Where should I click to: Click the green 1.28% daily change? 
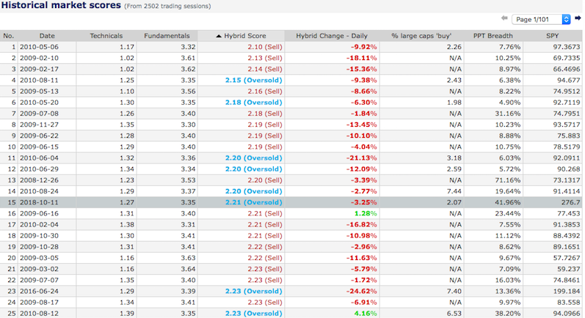click(x=366, y=213)
